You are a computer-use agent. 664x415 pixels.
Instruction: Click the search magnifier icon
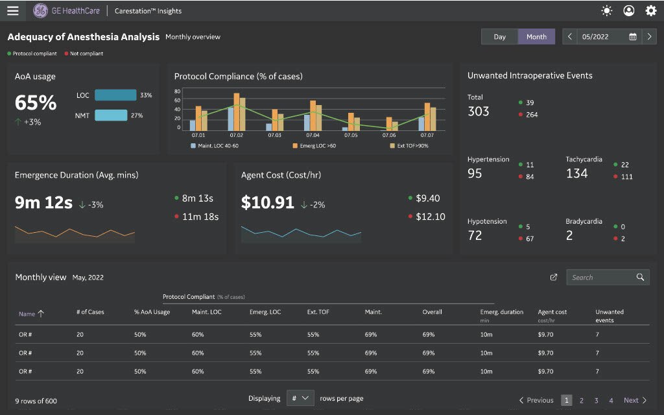click(x=640, y=278)
